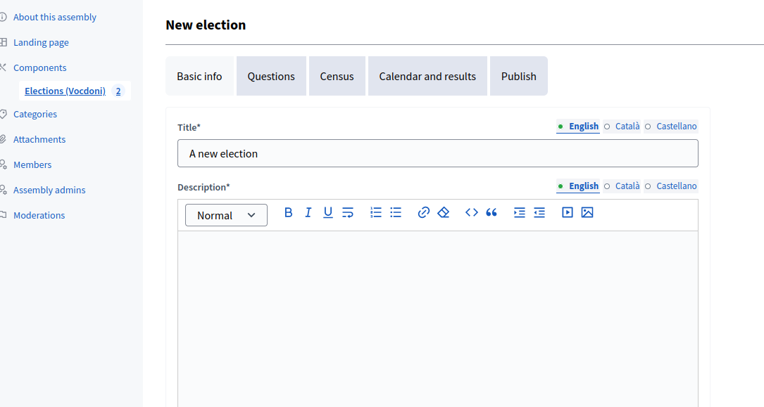This screenshot has height=407, width=764.
Task: Toggle bold formatting in description editor
Action: 288,212
